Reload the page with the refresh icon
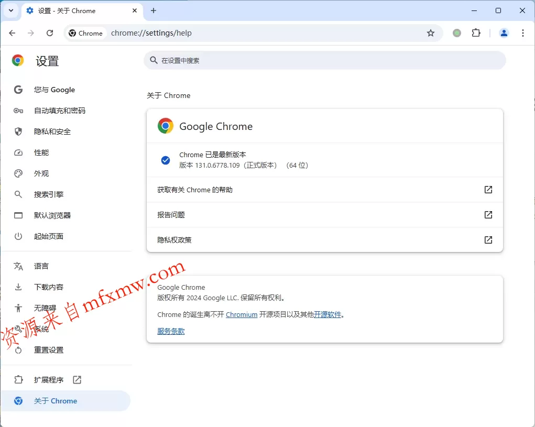This screenshot has height=427, width=535. [50, 33]
